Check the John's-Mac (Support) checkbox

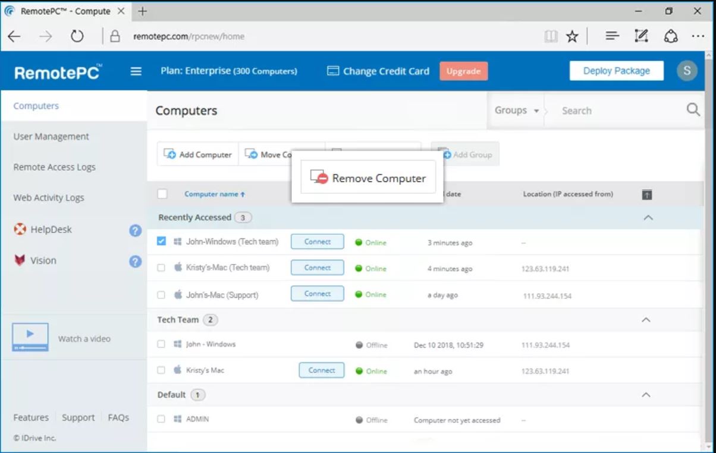tap(161, 294)
